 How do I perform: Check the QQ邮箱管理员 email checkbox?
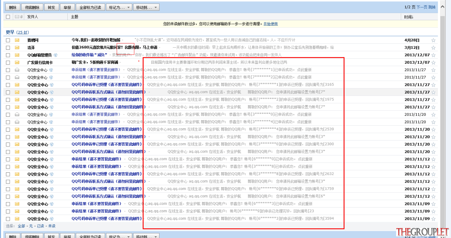tap(8, 55)
